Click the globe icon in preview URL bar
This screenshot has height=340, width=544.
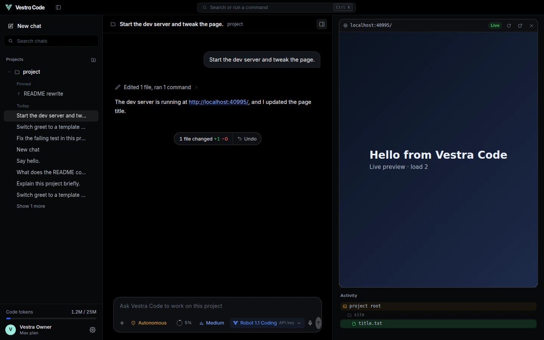click(345, 25)
